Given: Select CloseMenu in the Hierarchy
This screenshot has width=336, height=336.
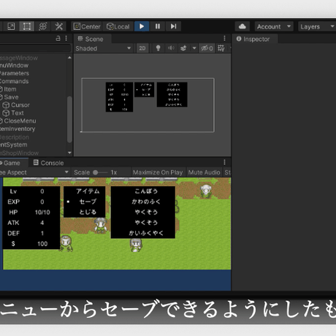Looking at the screenshot, I should [20, 121].
